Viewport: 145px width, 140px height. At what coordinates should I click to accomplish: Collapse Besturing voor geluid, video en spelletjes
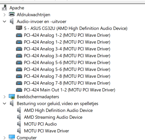(4, 104)
